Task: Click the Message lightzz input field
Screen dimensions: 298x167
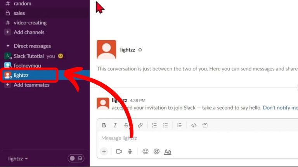Action: [x=197, y=138]
